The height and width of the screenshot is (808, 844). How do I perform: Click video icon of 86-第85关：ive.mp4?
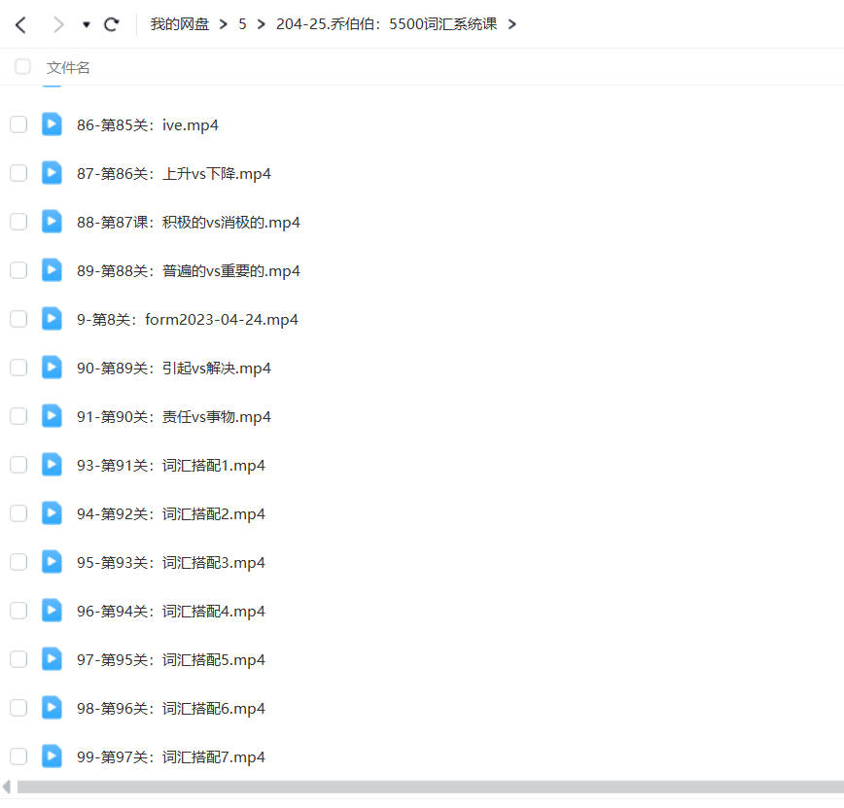(52, 124)
